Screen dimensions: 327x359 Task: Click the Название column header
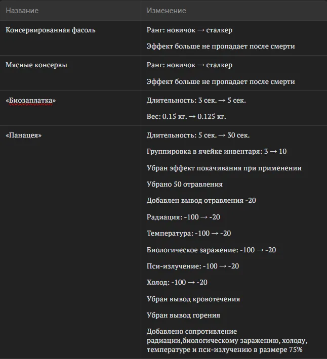[x=22, y=11]
